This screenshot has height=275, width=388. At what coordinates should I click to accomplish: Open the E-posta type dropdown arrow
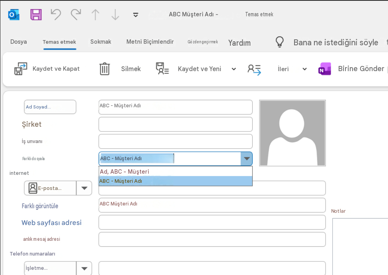click(x=84, y=188)
